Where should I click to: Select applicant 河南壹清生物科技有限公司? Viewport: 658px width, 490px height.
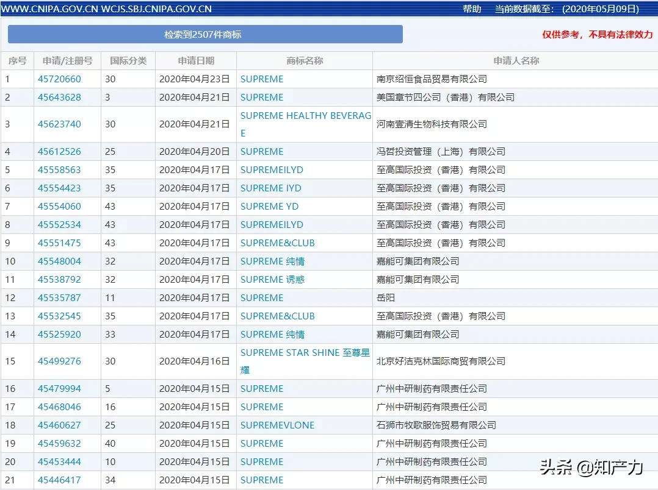(x=432, y=124)
